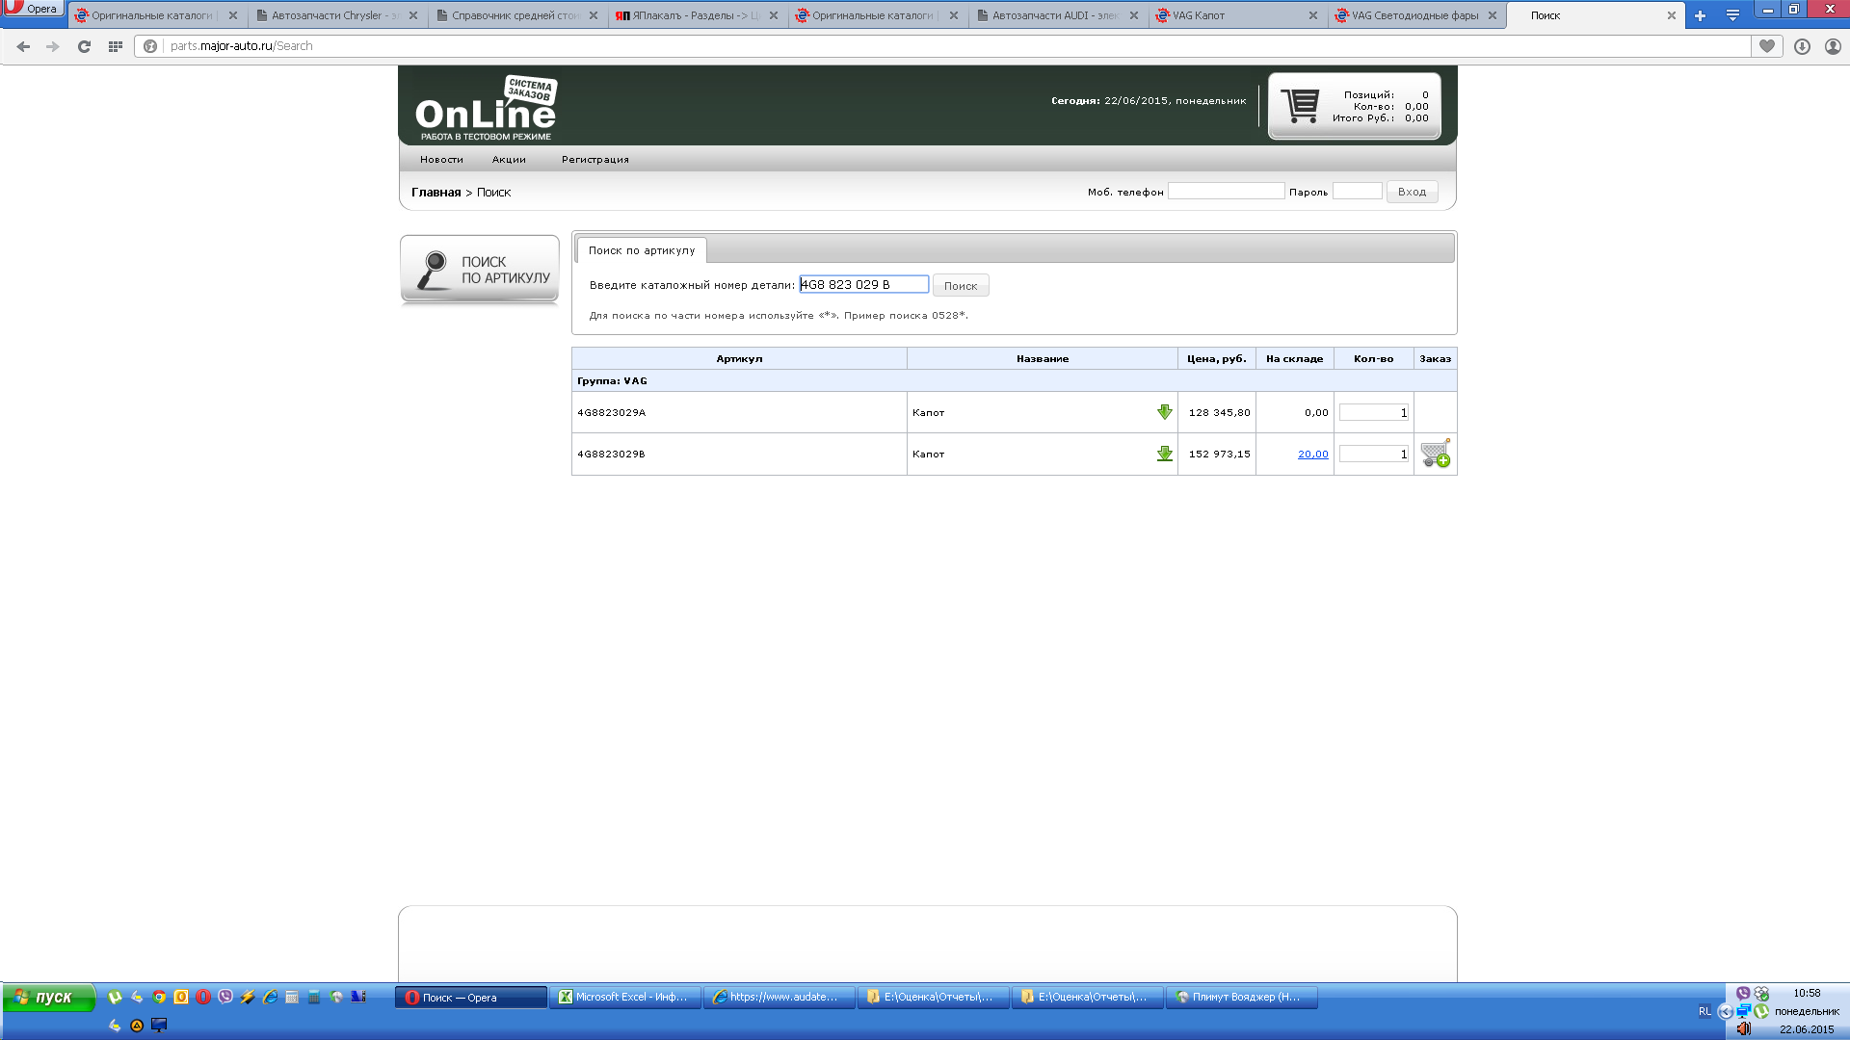Click the Цена, руб. column header
Image resolution: width=1850 pixels, height=1040 pixels.
click(x=1216, y=359)
